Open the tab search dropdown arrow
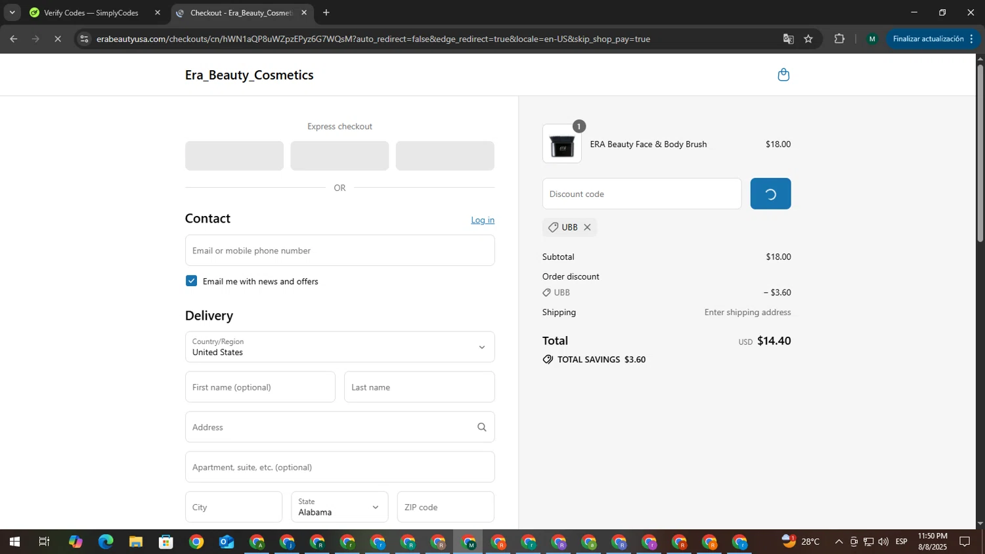Viewport: 985px width, 554px height. (x=12, y=12)
